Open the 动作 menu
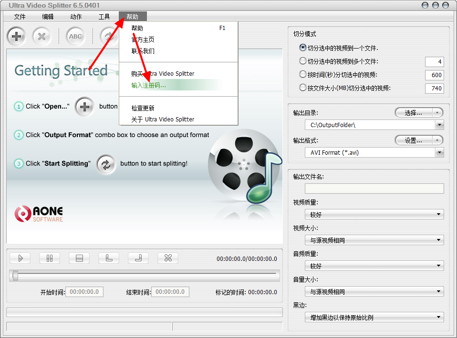 click(x=76, y=17)
